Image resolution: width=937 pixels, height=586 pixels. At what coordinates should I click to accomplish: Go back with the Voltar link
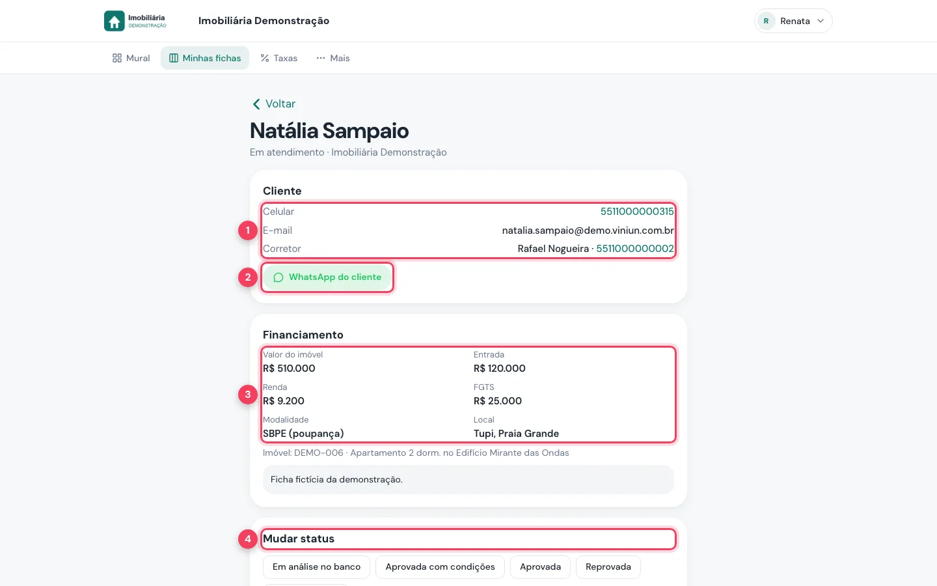(x=273, y=104)
